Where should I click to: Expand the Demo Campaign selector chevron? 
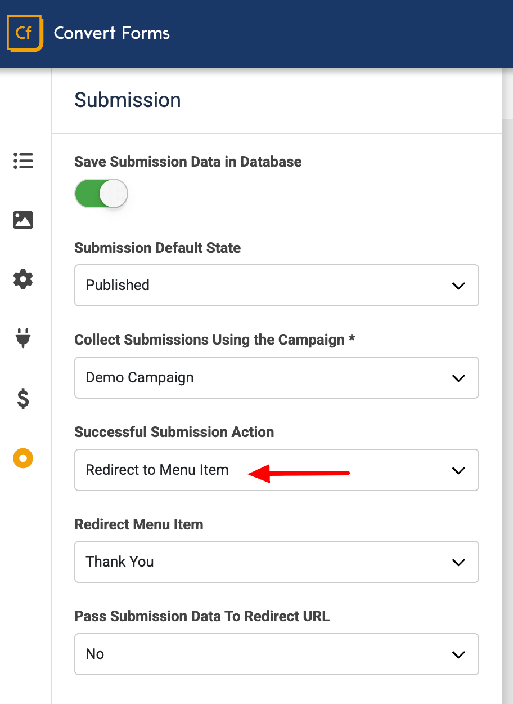(458, 377)
